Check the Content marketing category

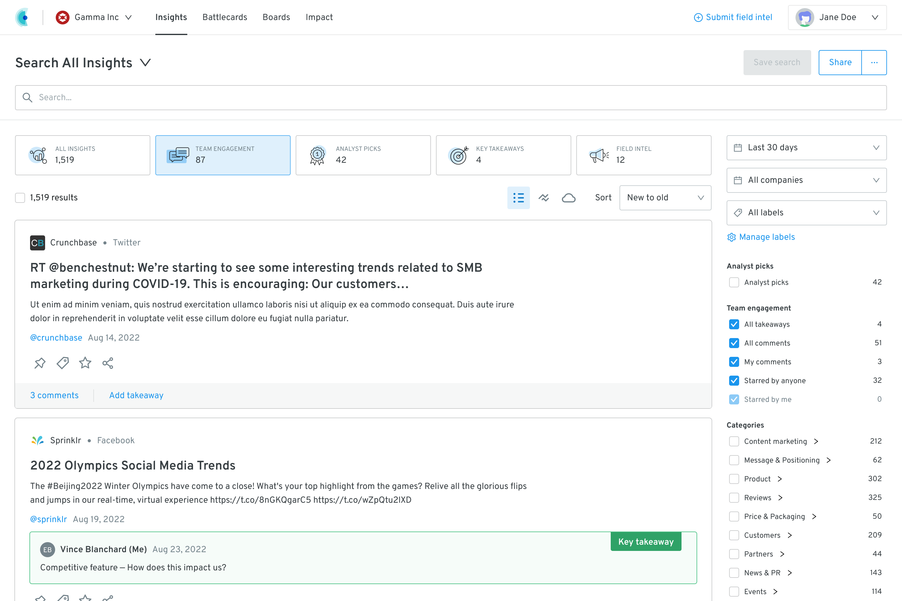(x=734, y=441)
